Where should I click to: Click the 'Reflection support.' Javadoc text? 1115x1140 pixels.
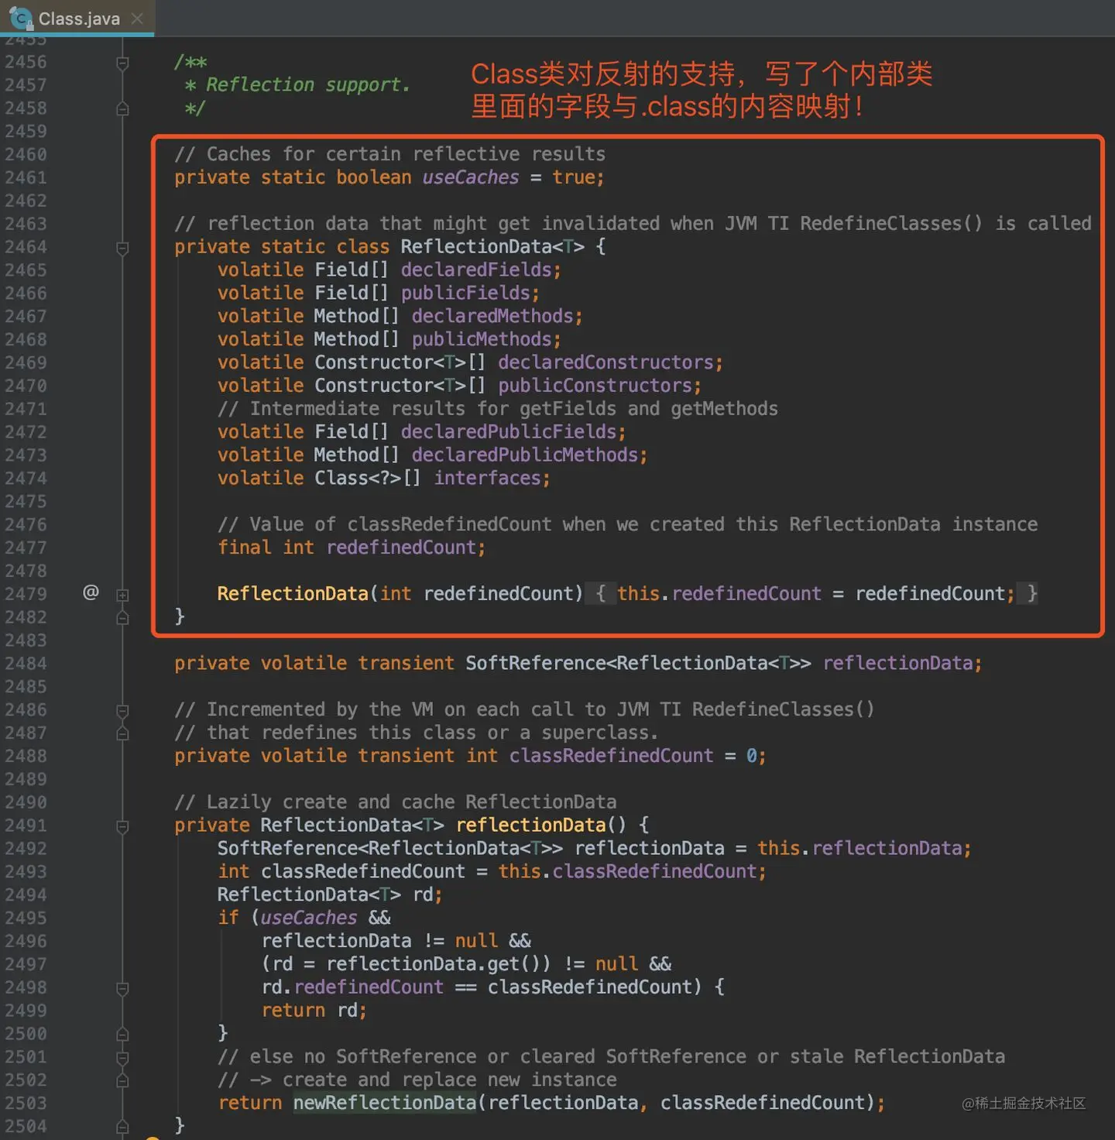(307, 84)
